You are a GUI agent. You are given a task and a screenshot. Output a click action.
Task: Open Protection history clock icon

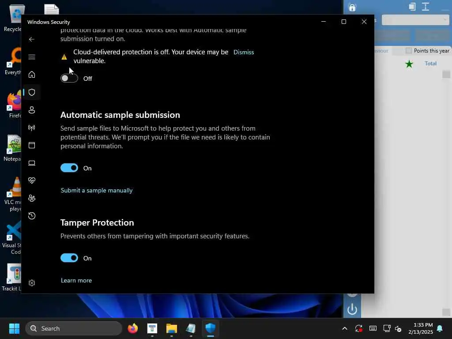(32, 215)
